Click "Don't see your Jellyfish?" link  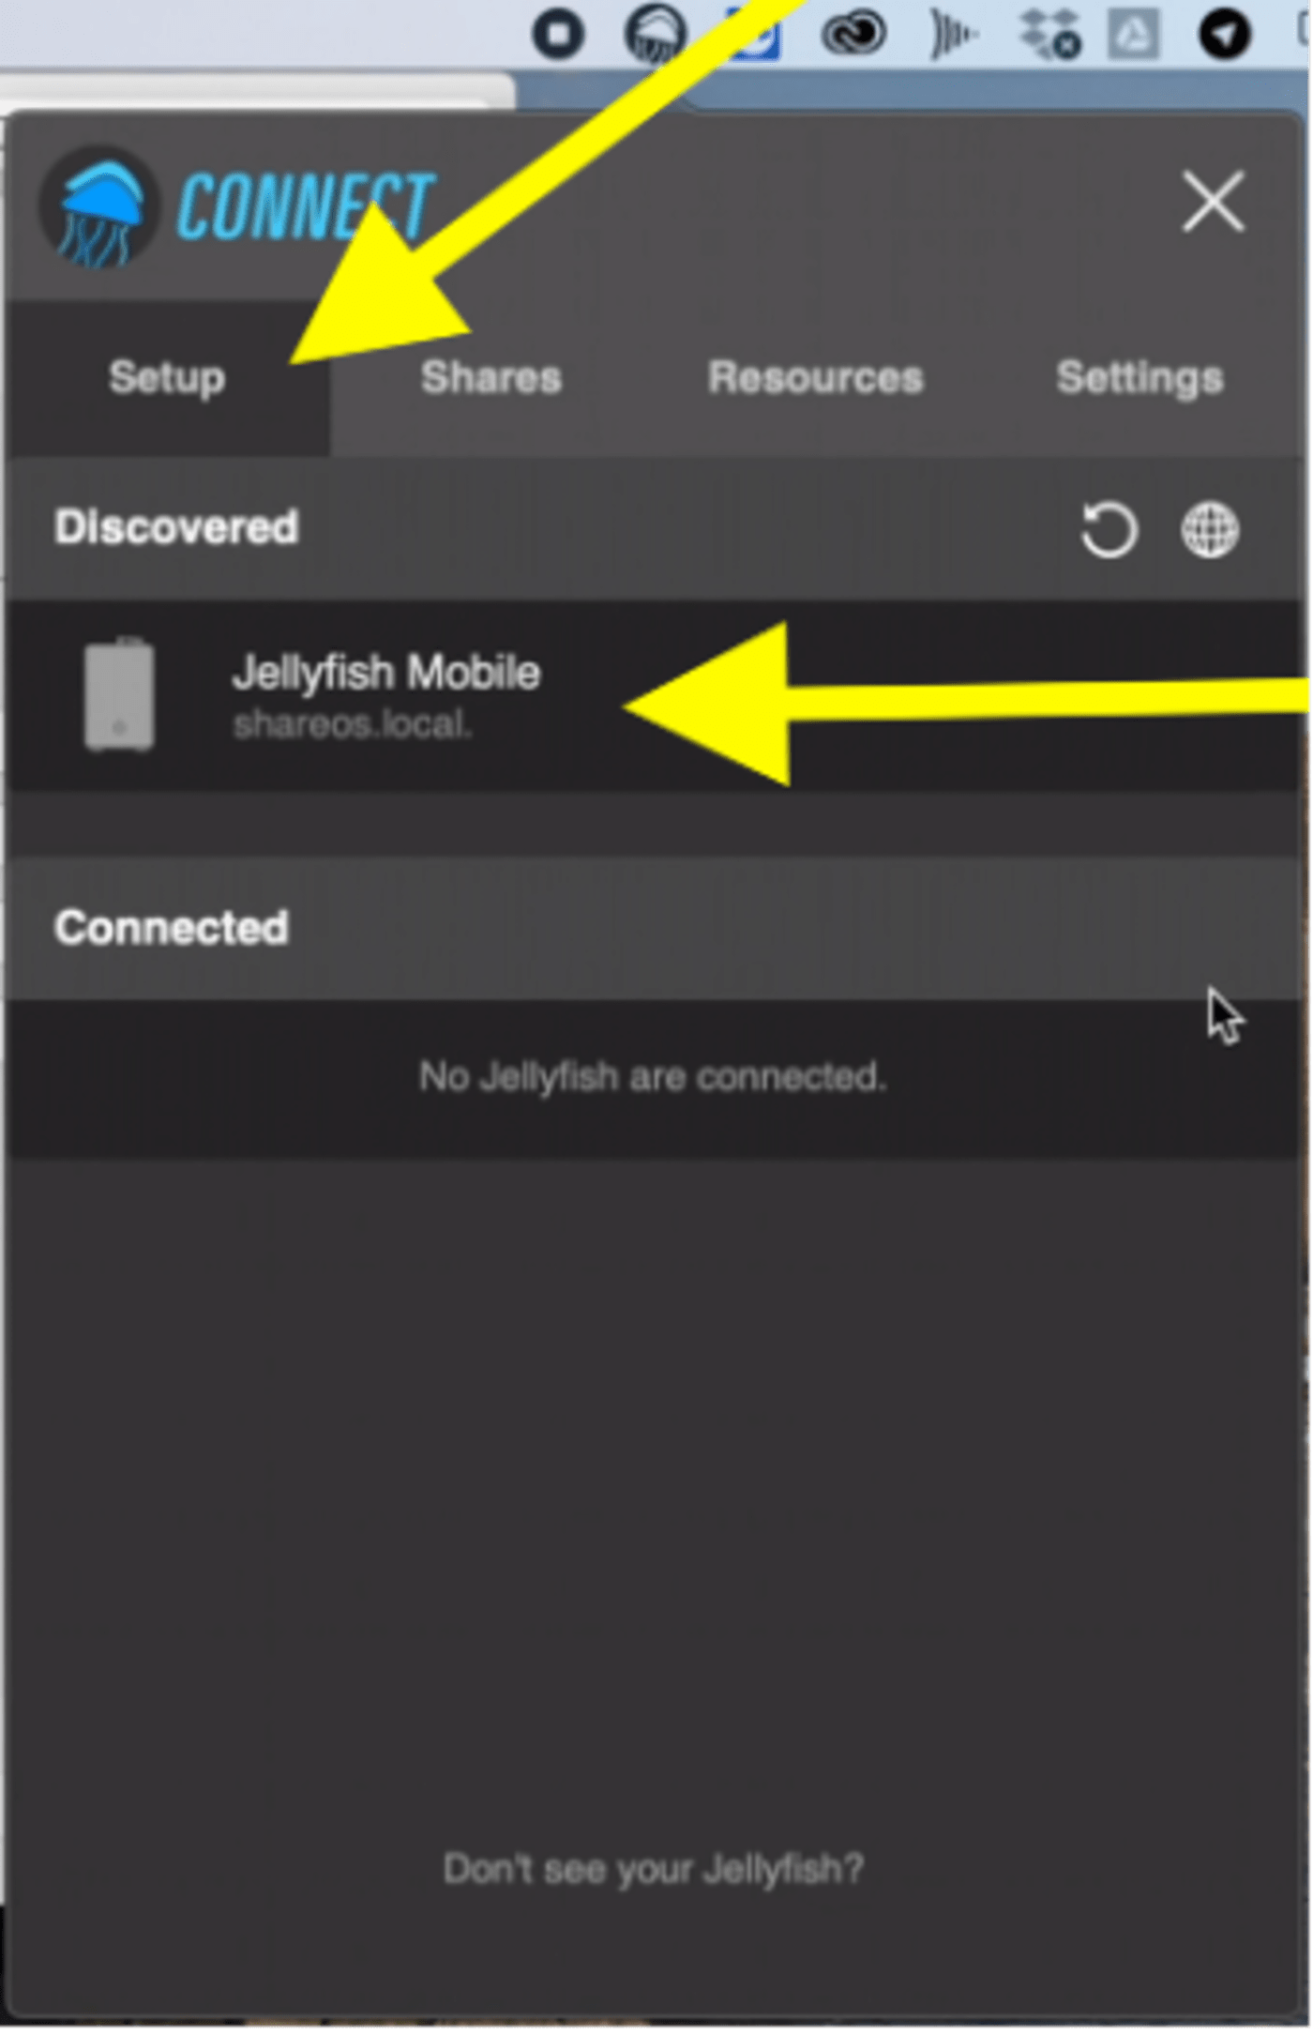654,1868
